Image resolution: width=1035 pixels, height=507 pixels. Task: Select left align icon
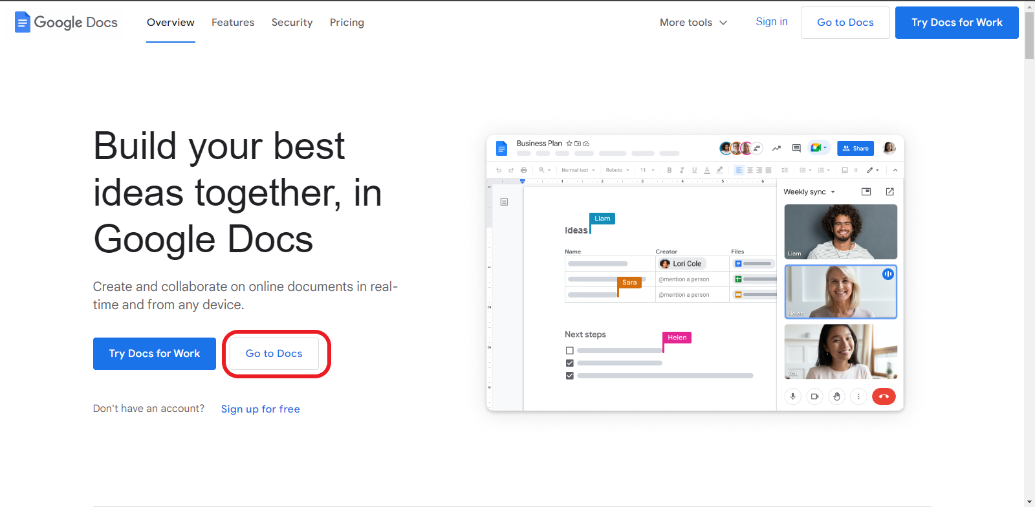[x=739, y=170]
